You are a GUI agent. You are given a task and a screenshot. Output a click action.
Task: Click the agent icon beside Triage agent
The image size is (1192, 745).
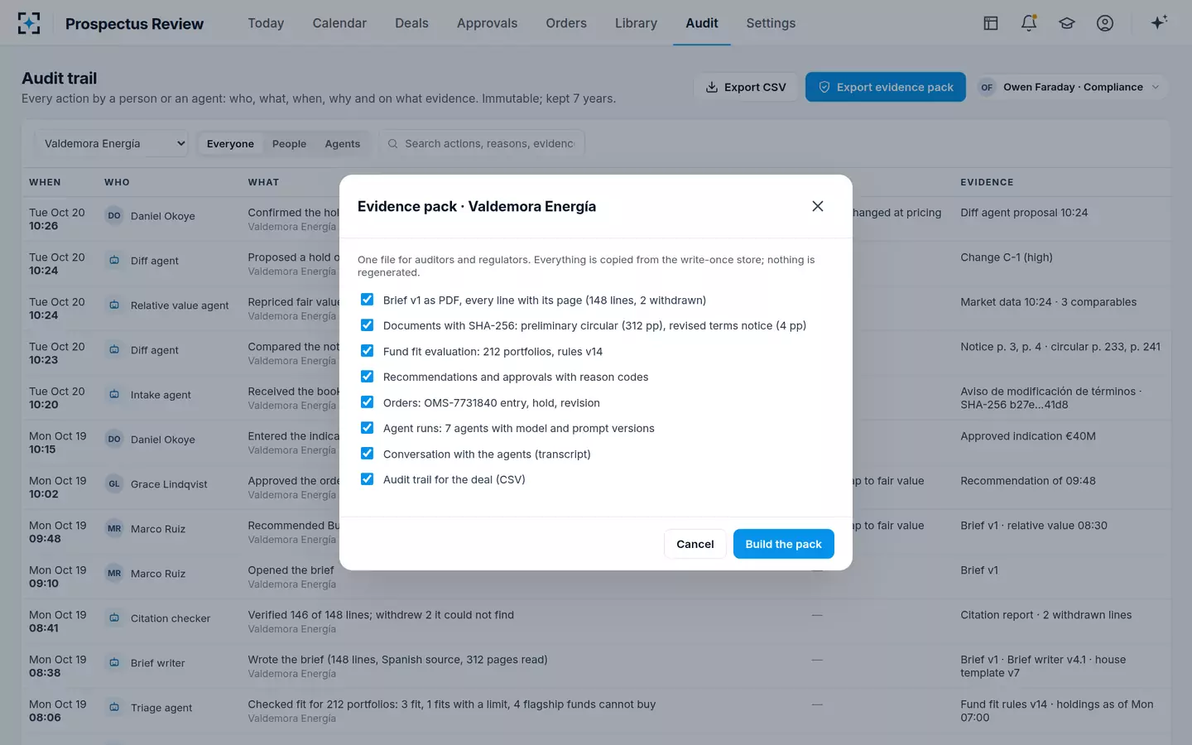[114, 707]
